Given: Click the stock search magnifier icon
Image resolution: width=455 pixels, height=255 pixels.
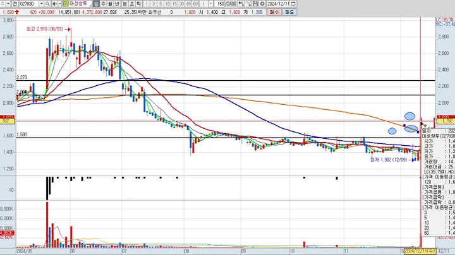Looking at the screenshot, I should (47, 4).
